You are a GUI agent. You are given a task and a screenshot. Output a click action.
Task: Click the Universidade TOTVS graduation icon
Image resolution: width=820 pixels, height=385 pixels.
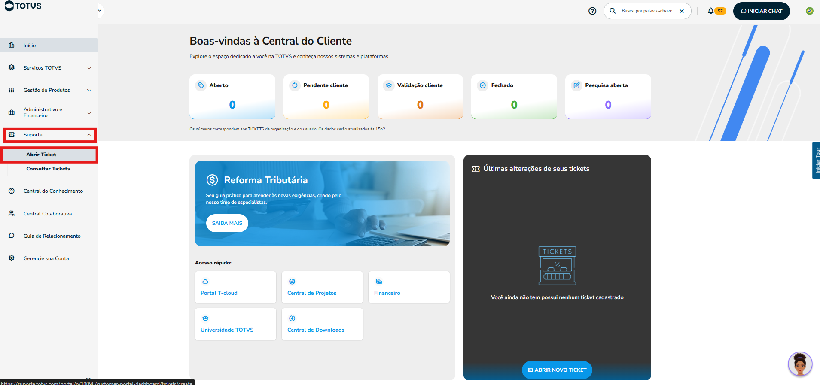pos(205,318)
